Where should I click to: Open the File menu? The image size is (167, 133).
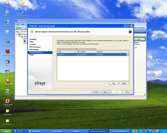pos(18,24)
